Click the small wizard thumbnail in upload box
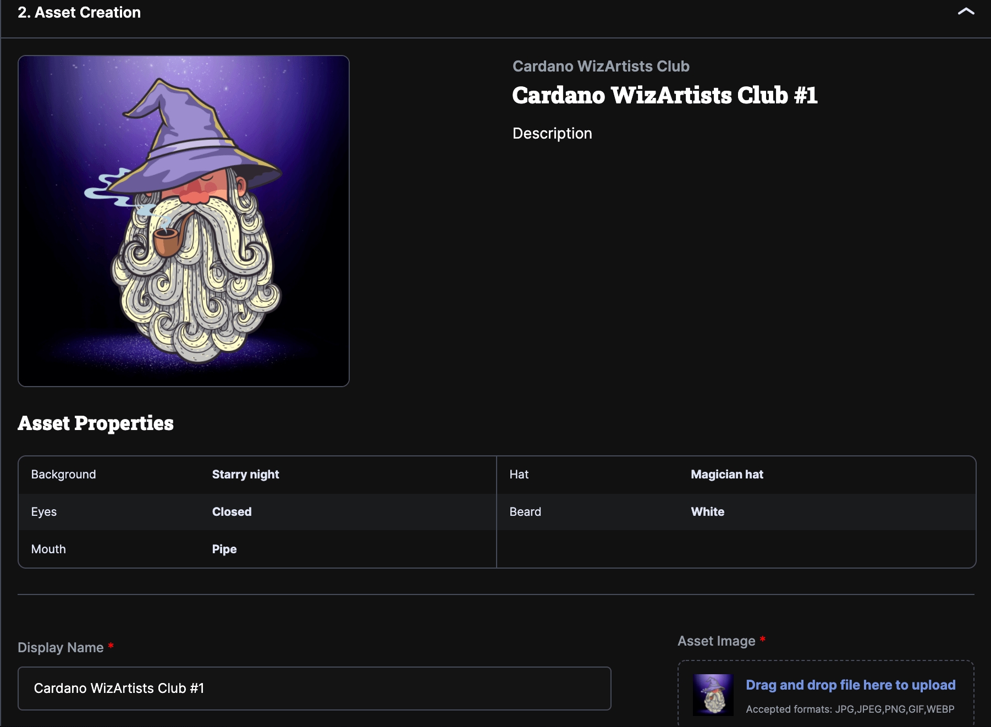This screenshot has width=991, height=727. pyautogui.click(x=713, y=695)
